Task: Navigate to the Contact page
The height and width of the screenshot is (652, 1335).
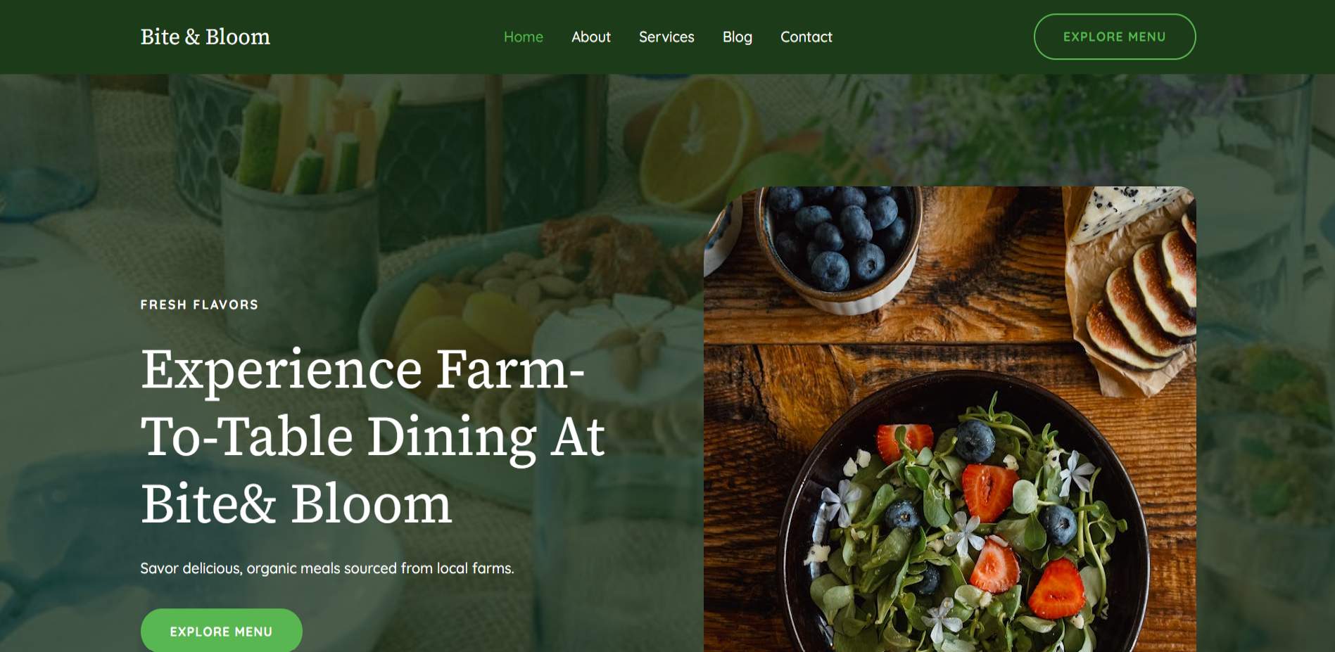Action: pyautogui.click(x=806, y=37)
